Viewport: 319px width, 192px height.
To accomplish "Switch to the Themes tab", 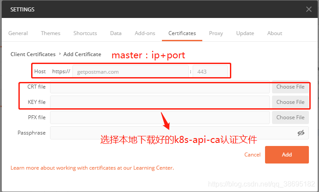I will point(50,33).
